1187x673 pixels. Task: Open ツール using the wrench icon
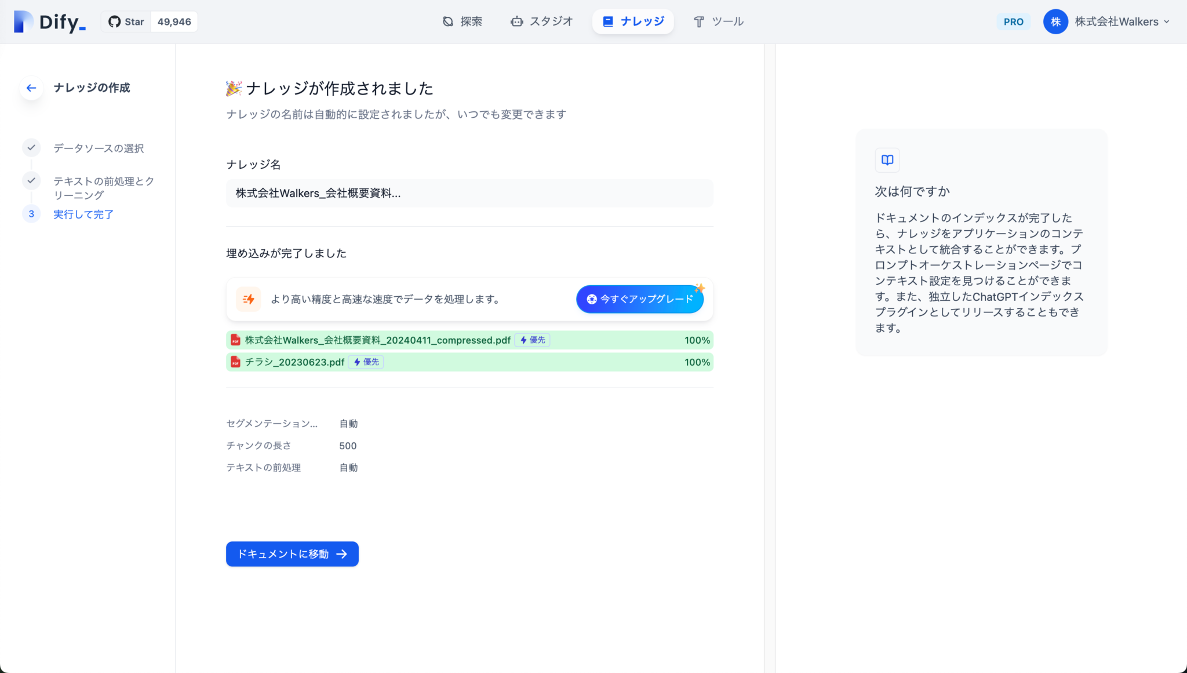point(699,21)
